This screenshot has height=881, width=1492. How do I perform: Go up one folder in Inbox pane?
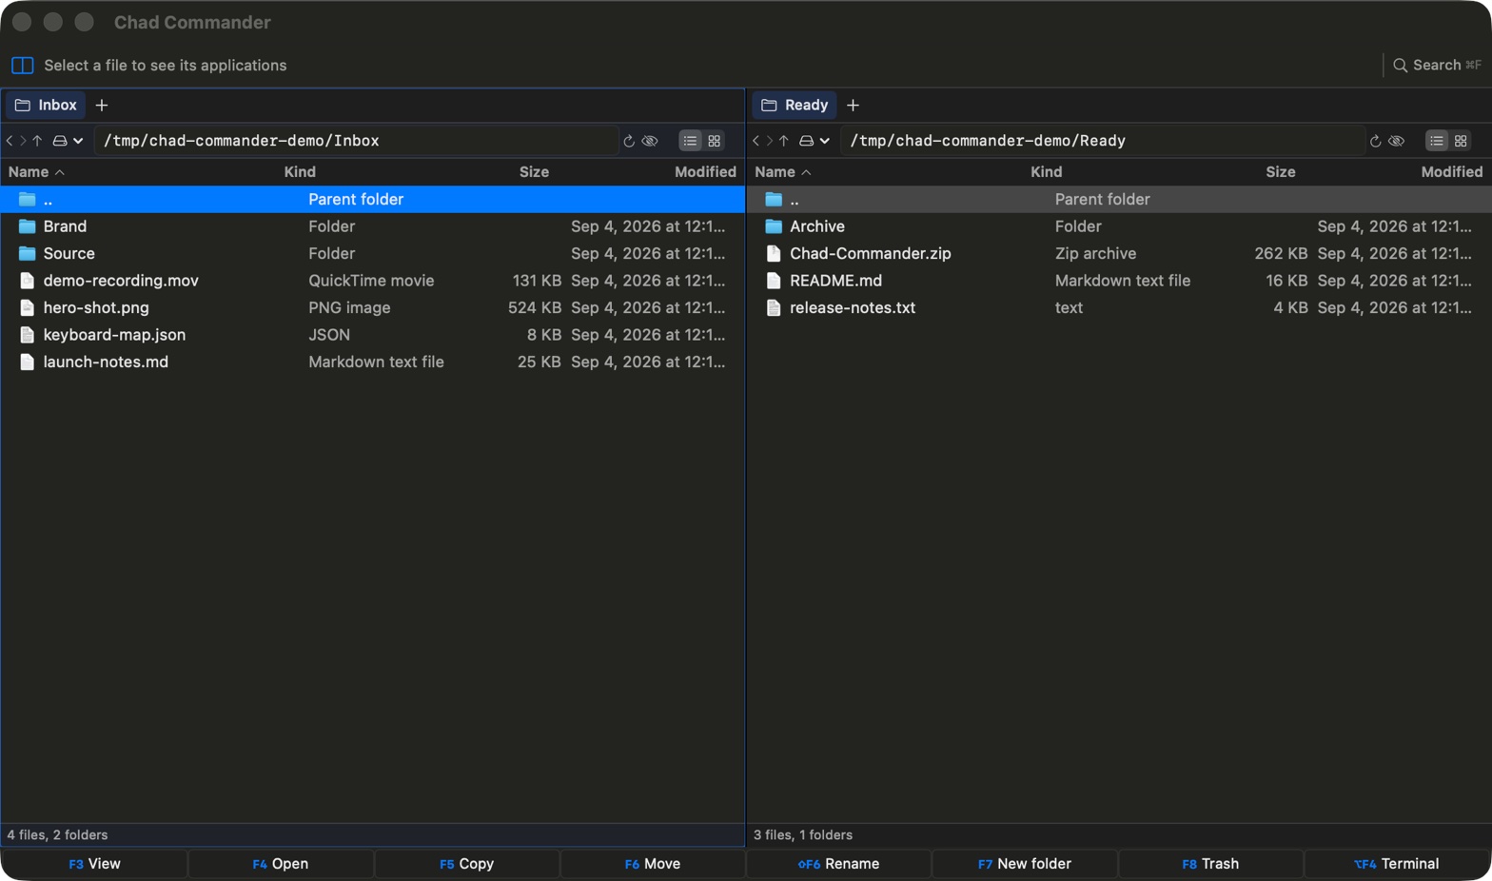point(37,141)
